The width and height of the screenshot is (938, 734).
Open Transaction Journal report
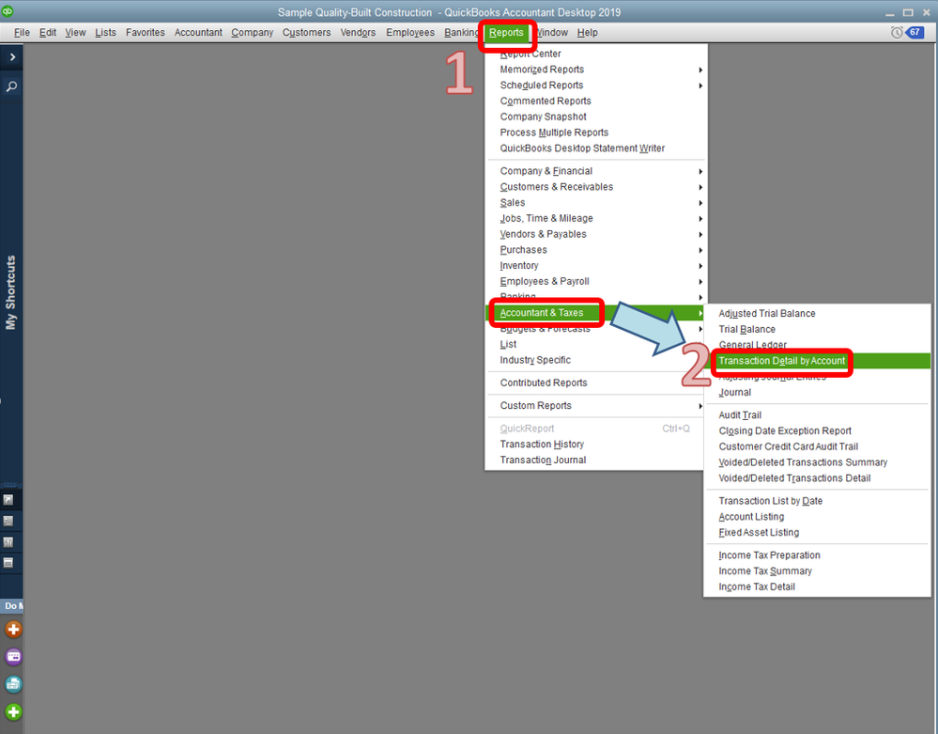(543, 460)
